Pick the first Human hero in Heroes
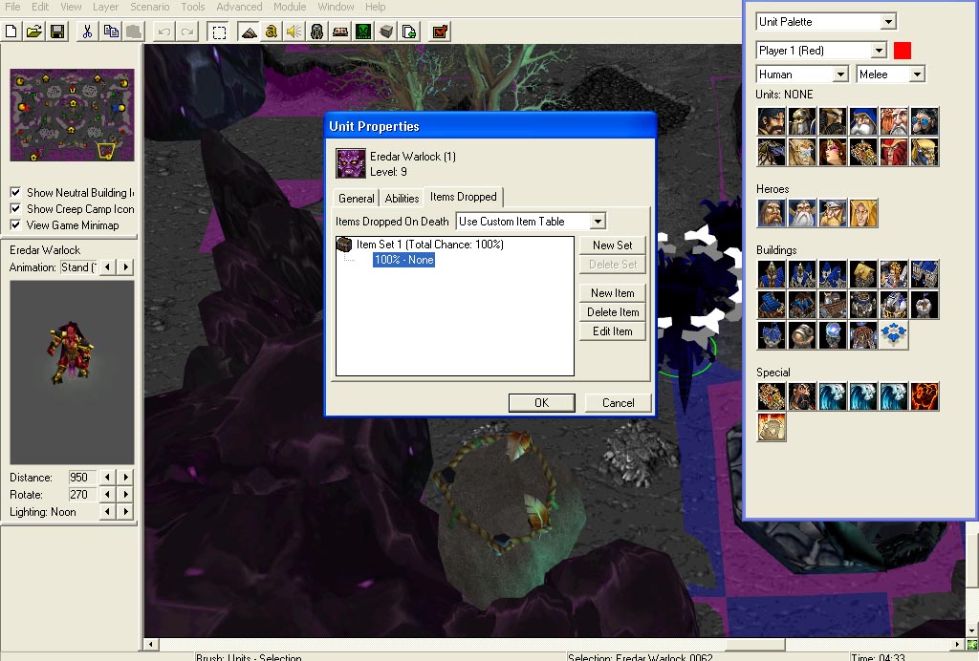 tap(772, 213)
